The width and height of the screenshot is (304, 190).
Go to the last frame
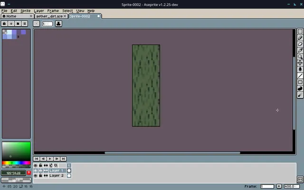click(x=63, y=159)
